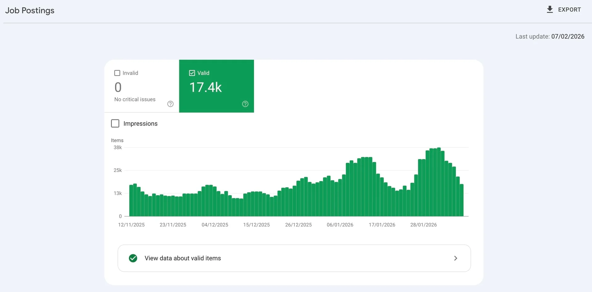Open View data about valid items link
Viewport: 592px width, 292px height.
tap(183, 258)
